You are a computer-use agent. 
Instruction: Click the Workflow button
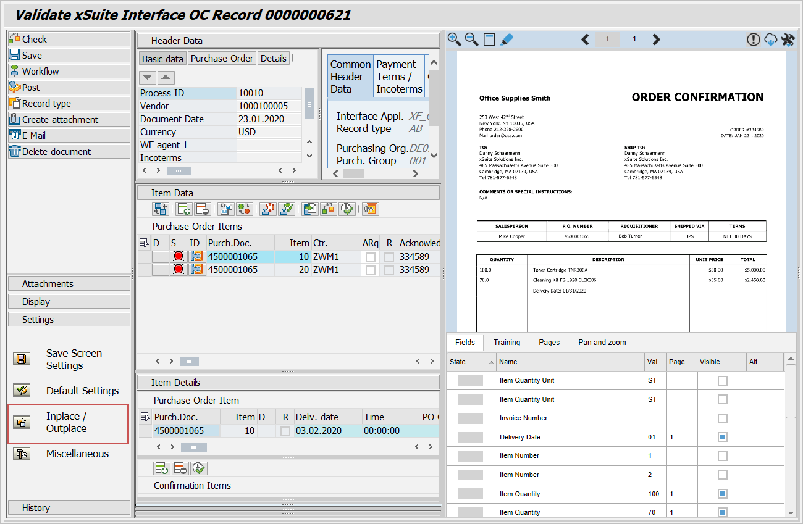coord(69,71)
